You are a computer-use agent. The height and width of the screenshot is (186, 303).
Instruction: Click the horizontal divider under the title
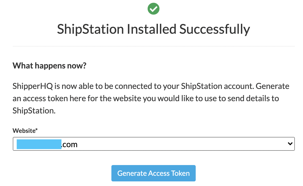[x=153, y=46]
